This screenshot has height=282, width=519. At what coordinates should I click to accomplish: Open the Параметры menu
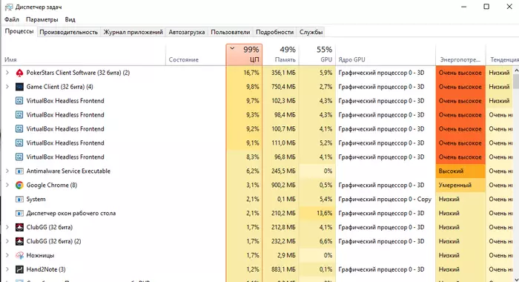click(42, 19)
